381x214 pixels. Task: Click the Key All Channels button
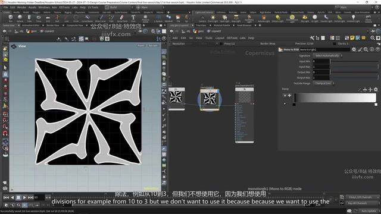coord(363,203)
